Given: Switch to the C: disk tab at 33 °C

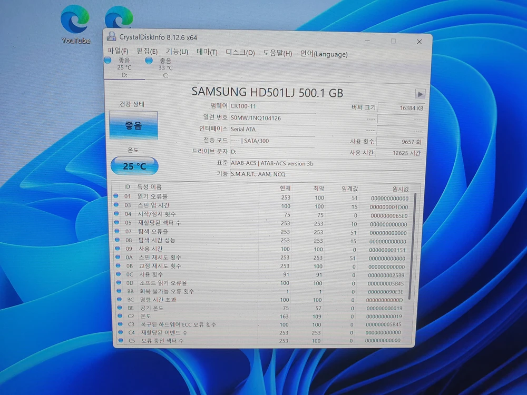Looking at the screenshot, I should (x=165, y=68).
